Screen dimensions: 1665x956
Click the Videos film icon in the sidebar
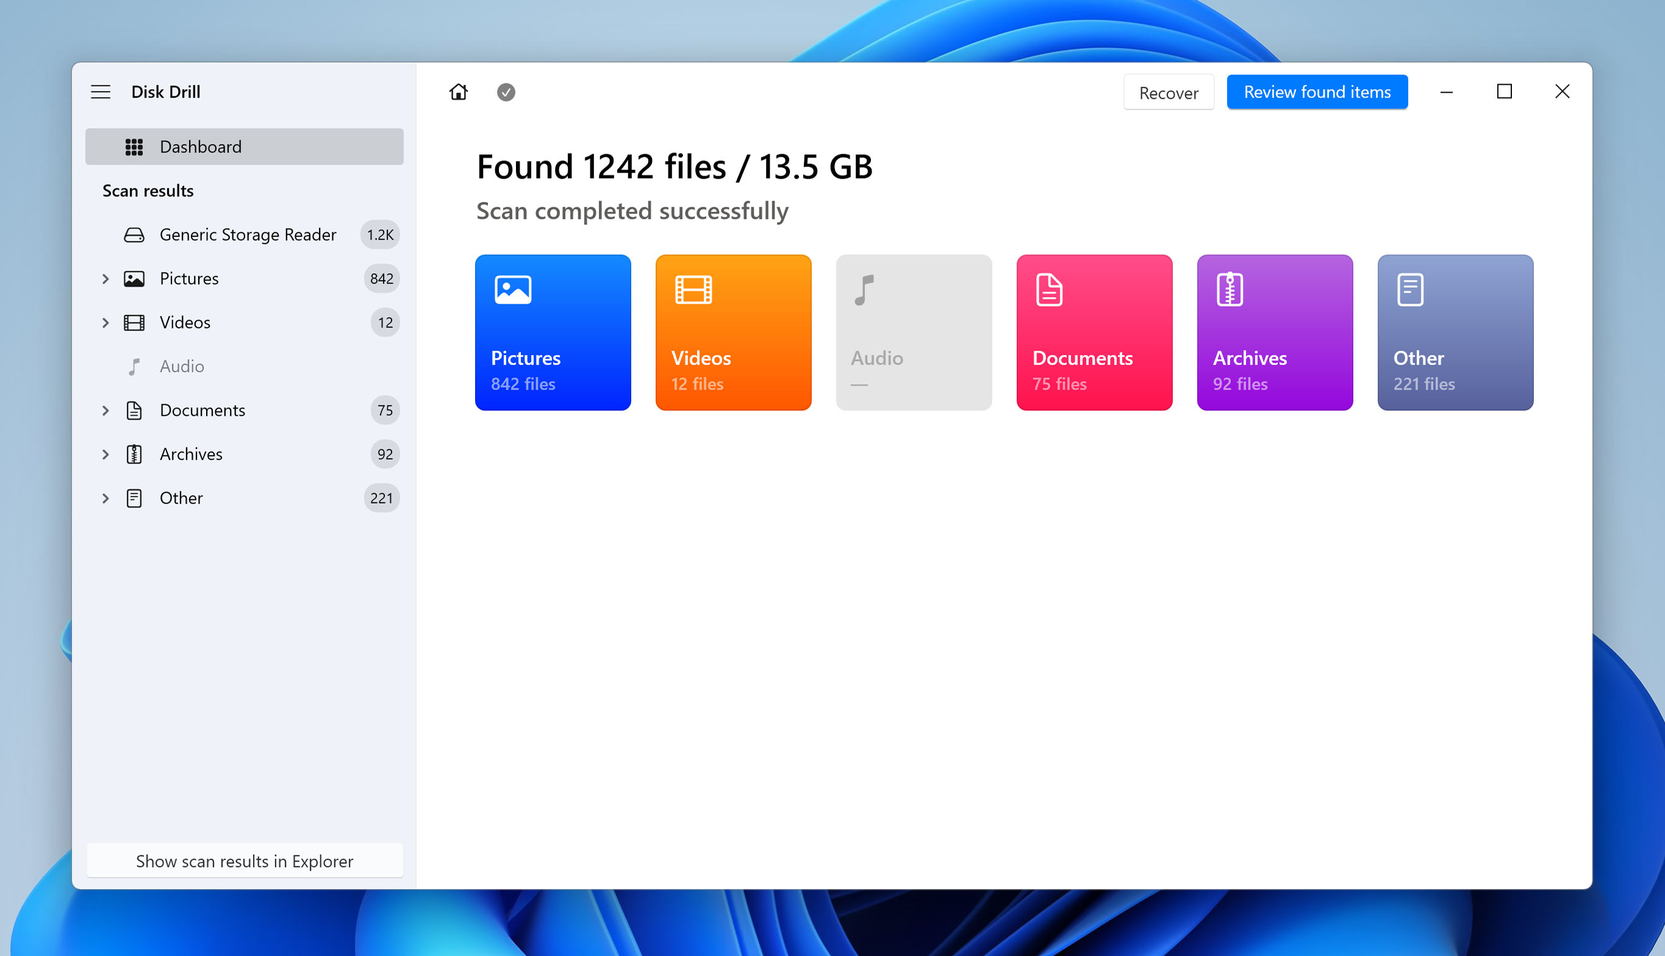(x=134, y=323)
